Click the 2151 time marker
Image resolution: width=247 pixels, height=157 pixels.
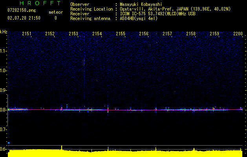[x=27, y=34]
